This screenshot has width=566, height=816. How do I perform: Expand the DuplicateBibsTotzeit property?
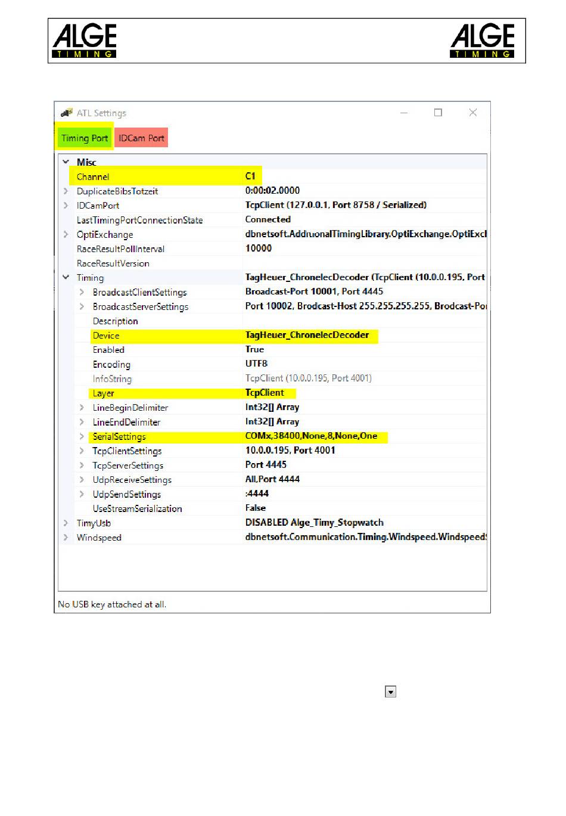(66, 191)
